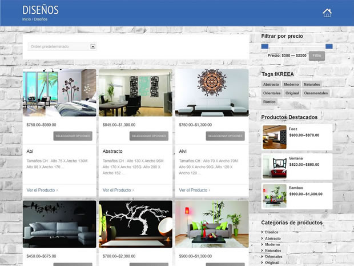Open the Diseños category

271,232
